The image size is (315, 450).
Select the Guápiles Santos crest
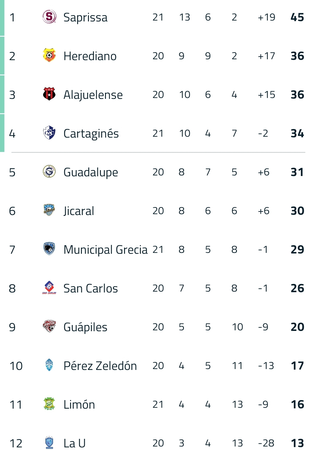tap(49, 326)
